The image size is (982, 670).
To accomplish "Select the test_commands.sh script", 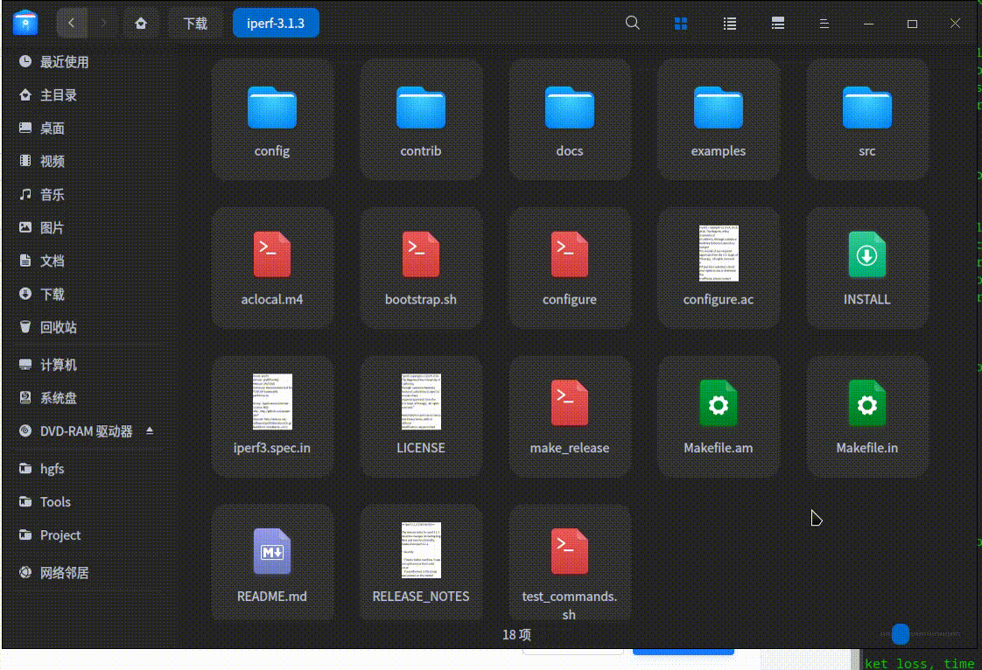I will (x=569, y=565).
